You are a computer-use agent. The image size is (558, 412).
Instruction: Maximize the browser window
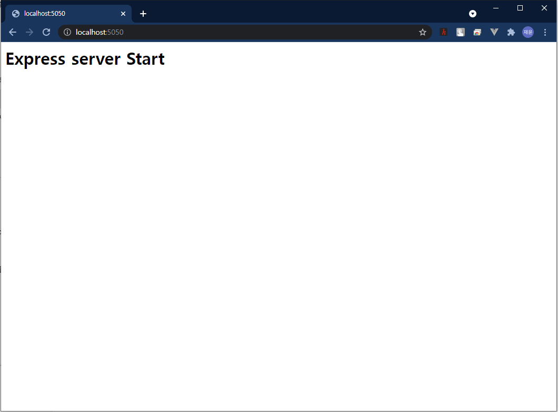(x=520, y=8)
